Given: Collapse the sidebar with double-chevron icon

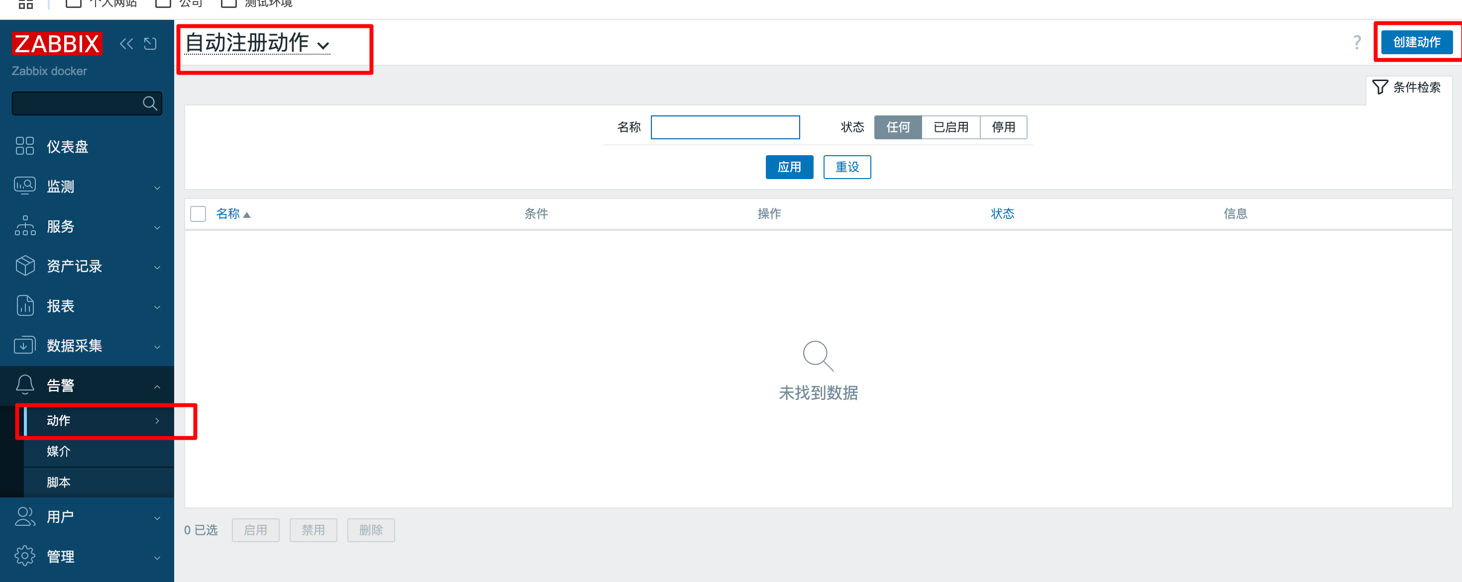Looking at the screenshot, I should click(x=126, y=44).
